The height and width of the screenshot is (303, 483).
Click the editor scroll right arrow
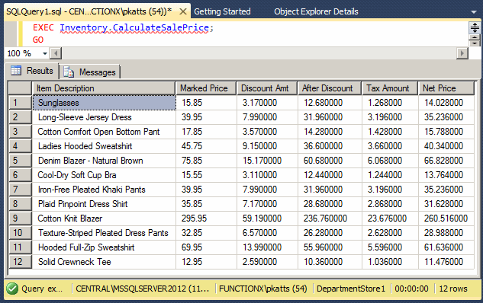[x=462, y=53]
